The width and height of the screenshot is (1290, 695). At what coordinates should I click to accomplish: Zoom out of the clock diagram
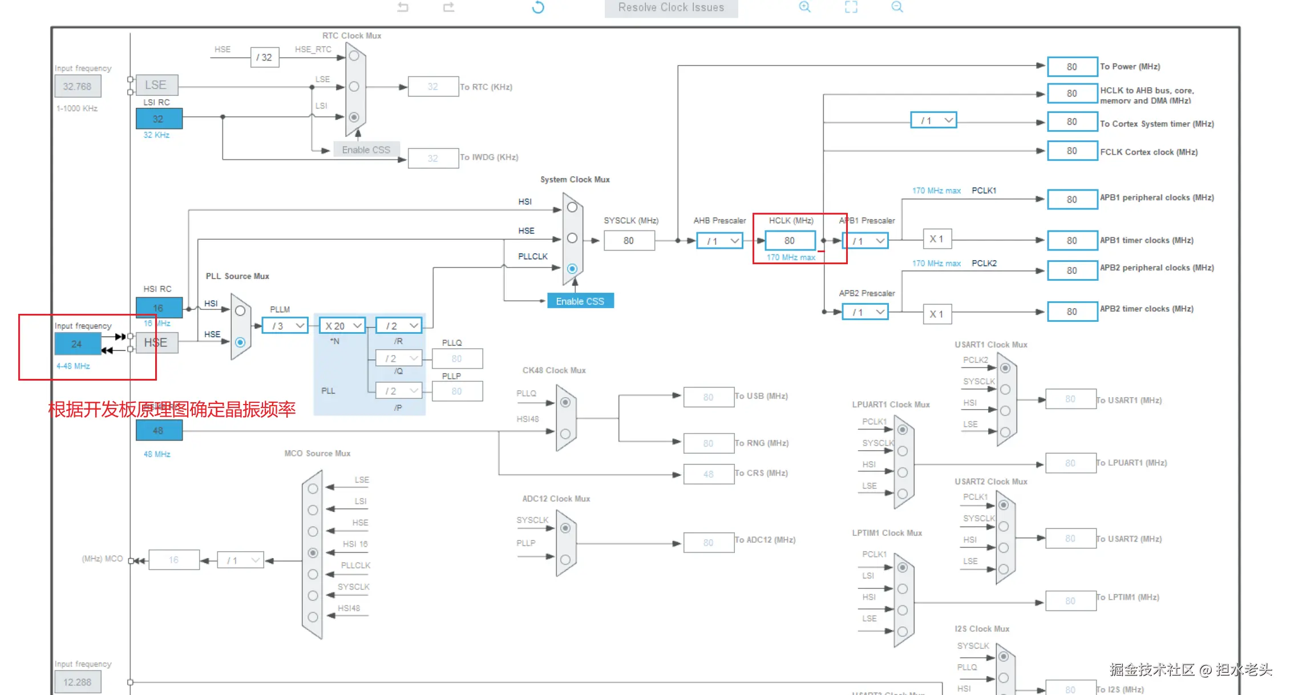pyautogui.click(x=897, y=7)
